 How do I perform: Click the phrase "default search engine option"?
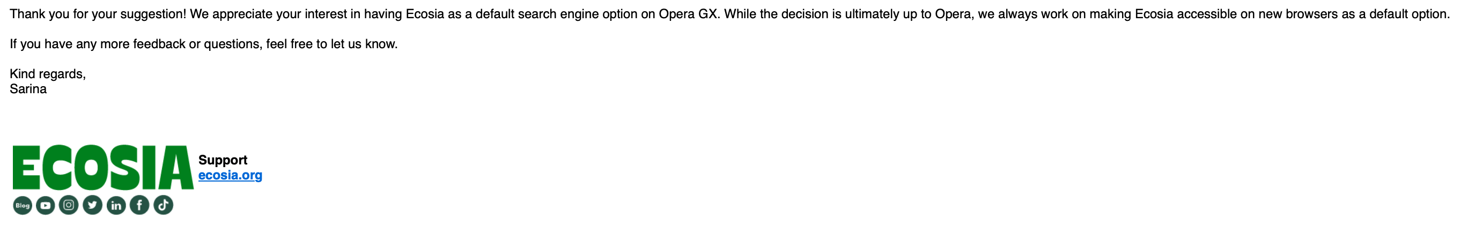point(556,14)
